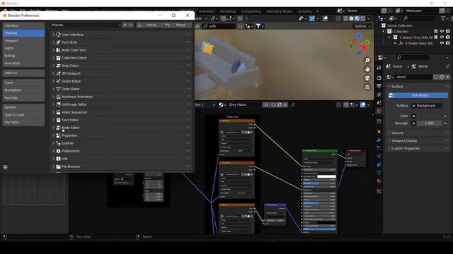Open the Output properties tab
Image resolution: width=453 pixels, height=254 pixels.
click(379, 86)
